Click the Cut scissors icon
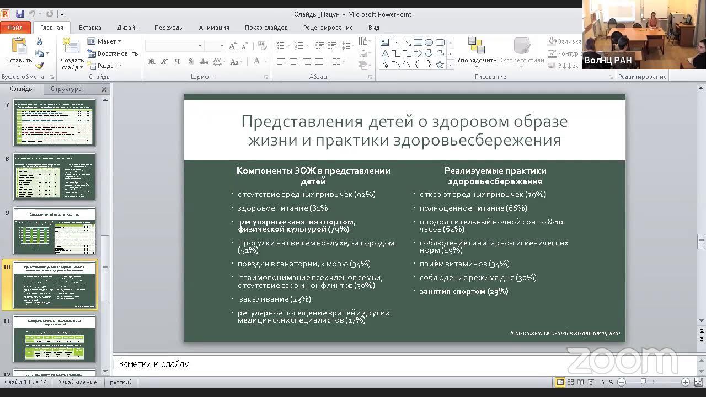Viewport: 706px width, 397px height. pyautogui.click(x=39, y=42)
